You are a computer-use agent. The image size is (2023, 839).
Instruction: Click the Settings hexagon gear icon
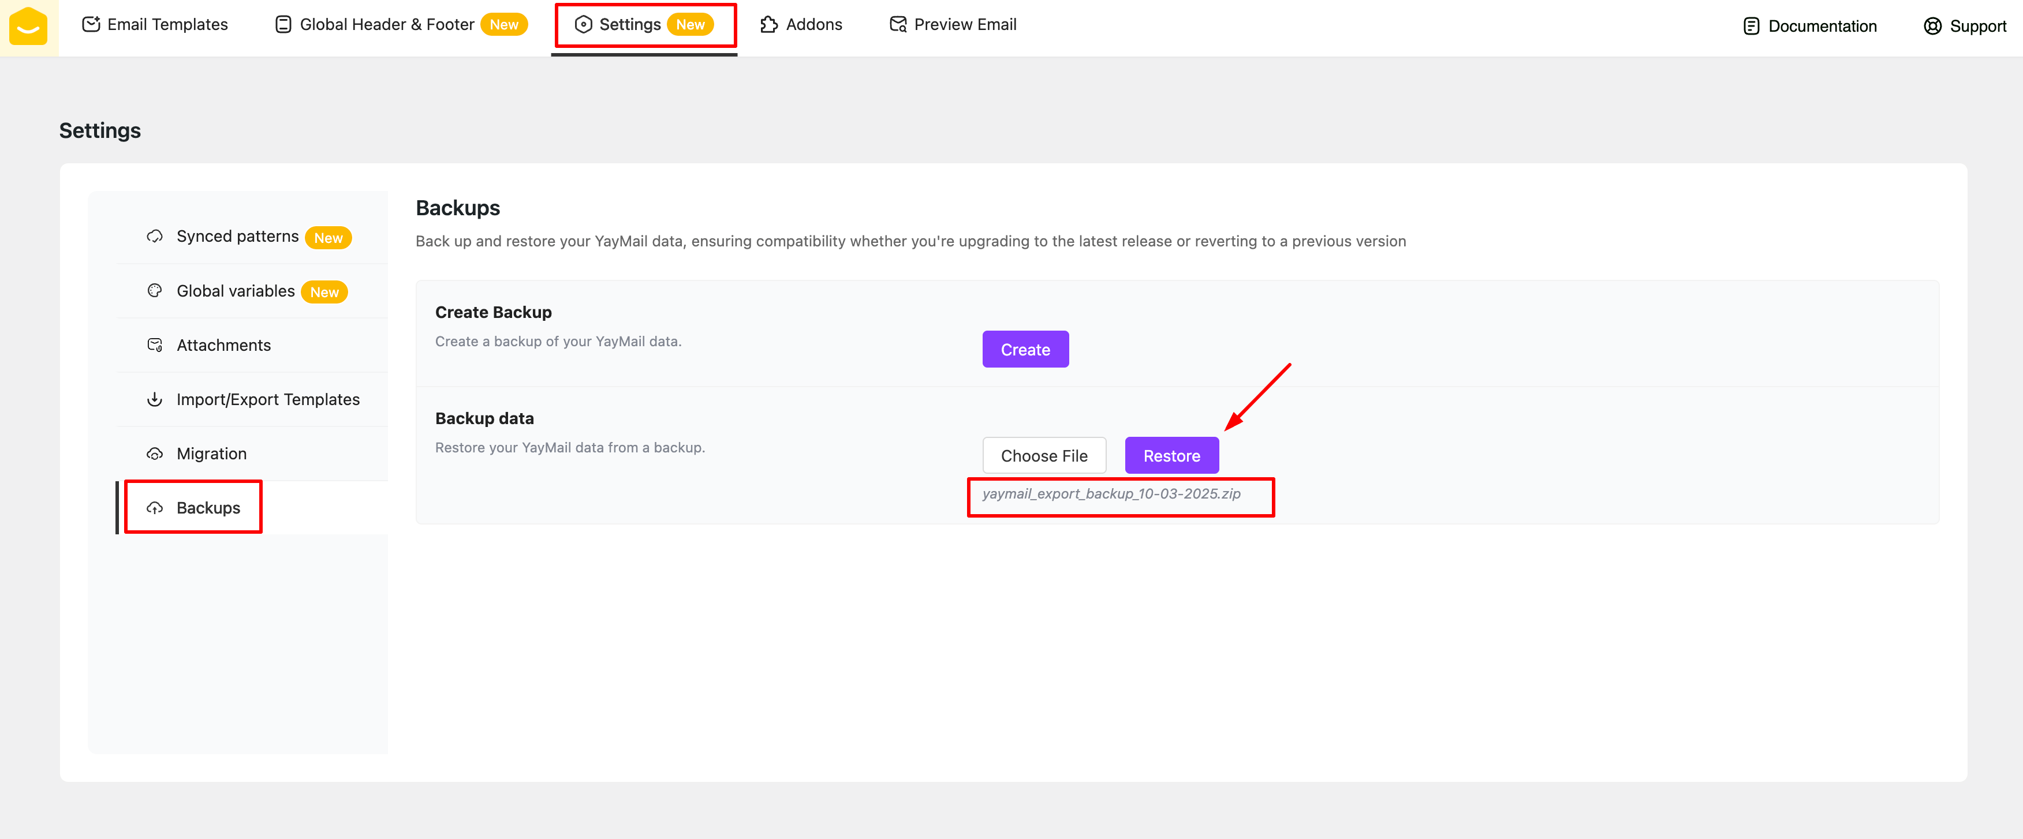click(x=583, y=24)
